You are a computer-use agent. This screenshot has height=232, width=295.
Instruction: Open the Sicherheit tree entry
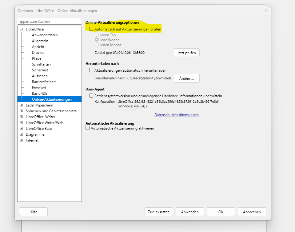[x=40, y=70]
